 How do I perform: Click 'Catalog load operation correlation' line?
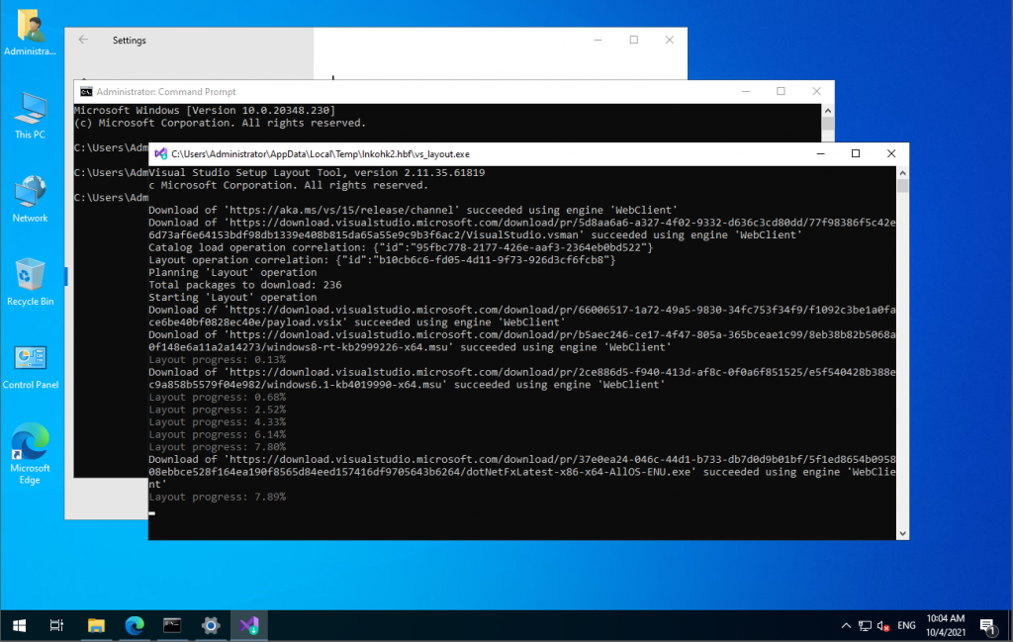coord(401,247)
